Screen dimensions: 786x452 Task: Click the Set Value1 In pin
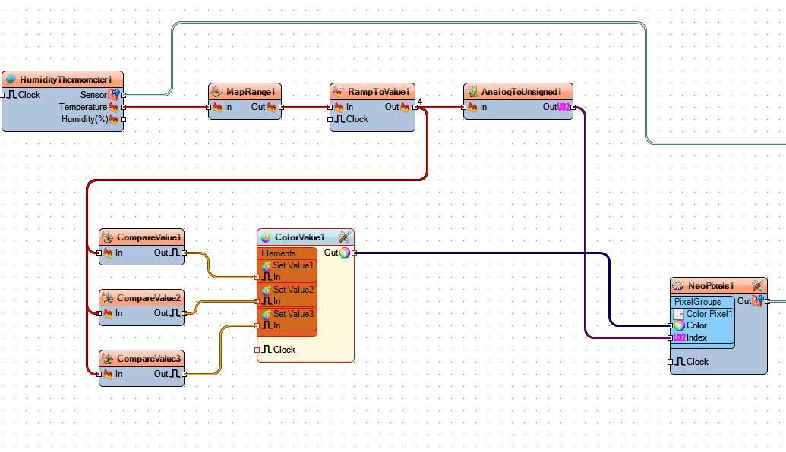pyautogui.click(x=257, y=278)
